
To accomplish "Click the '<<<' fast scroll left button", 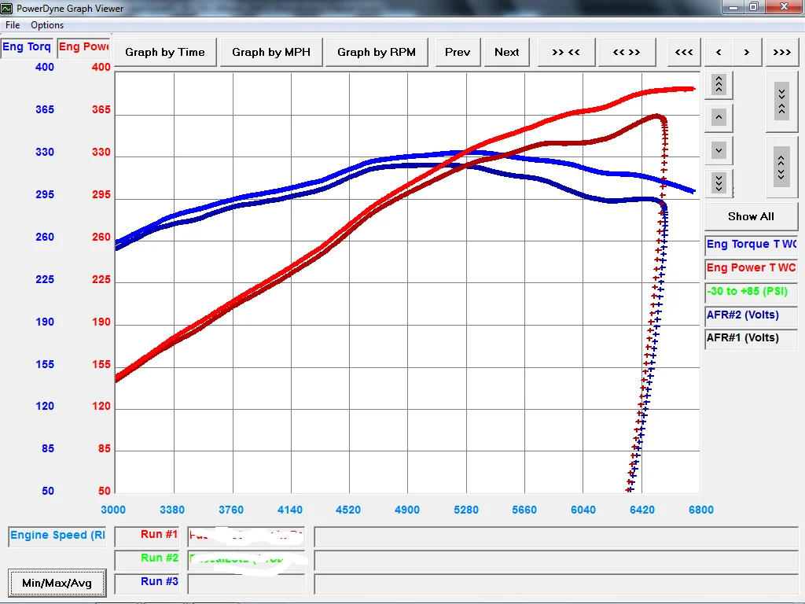I will point(684,53).
